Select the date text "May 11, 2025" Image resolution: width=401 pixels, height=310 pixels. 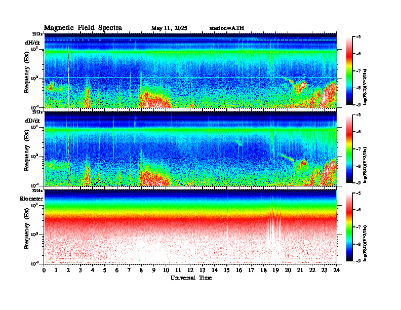(169, 28)
